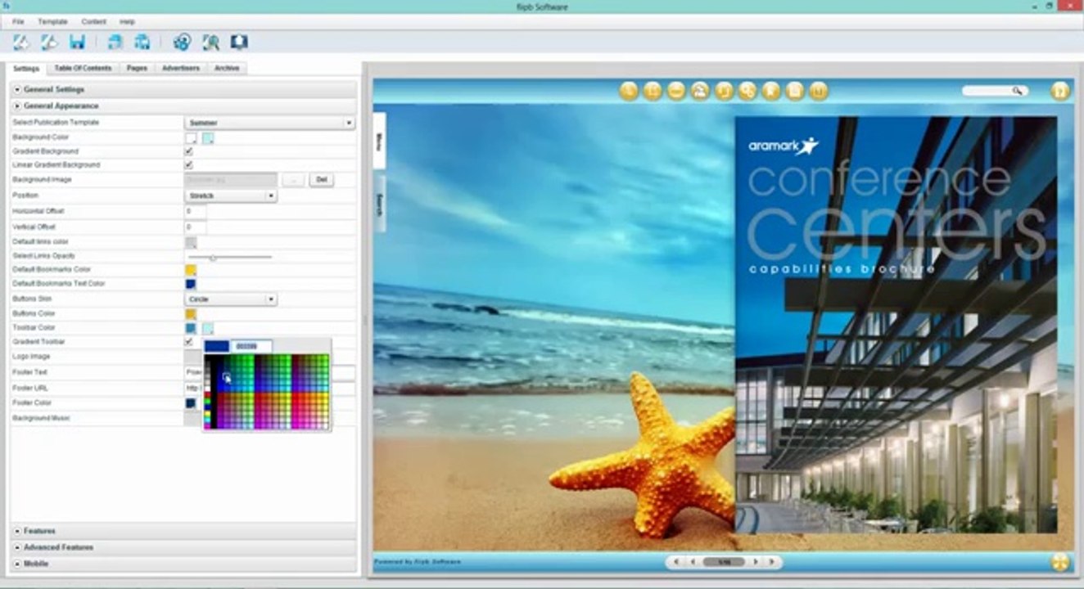Click the gold magnifier button in the viewer toolbar
1084x589 pixels.
[629, 91]
